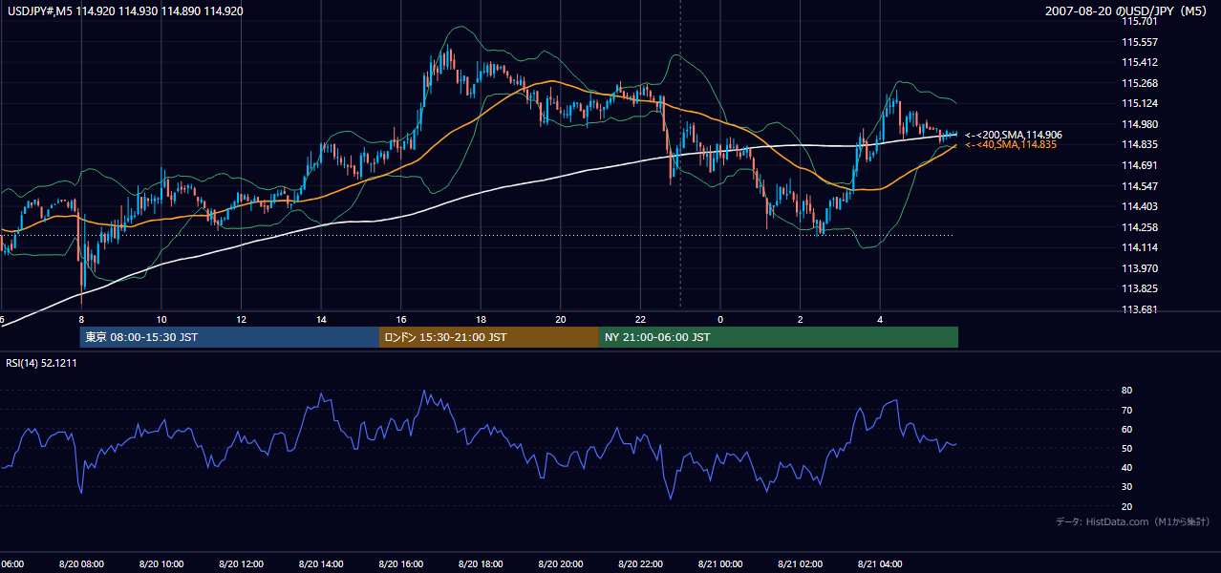This screenshot has width=1221, height=573.
Task: Click the 114.403 price axis label
Action: (1139, 206)
